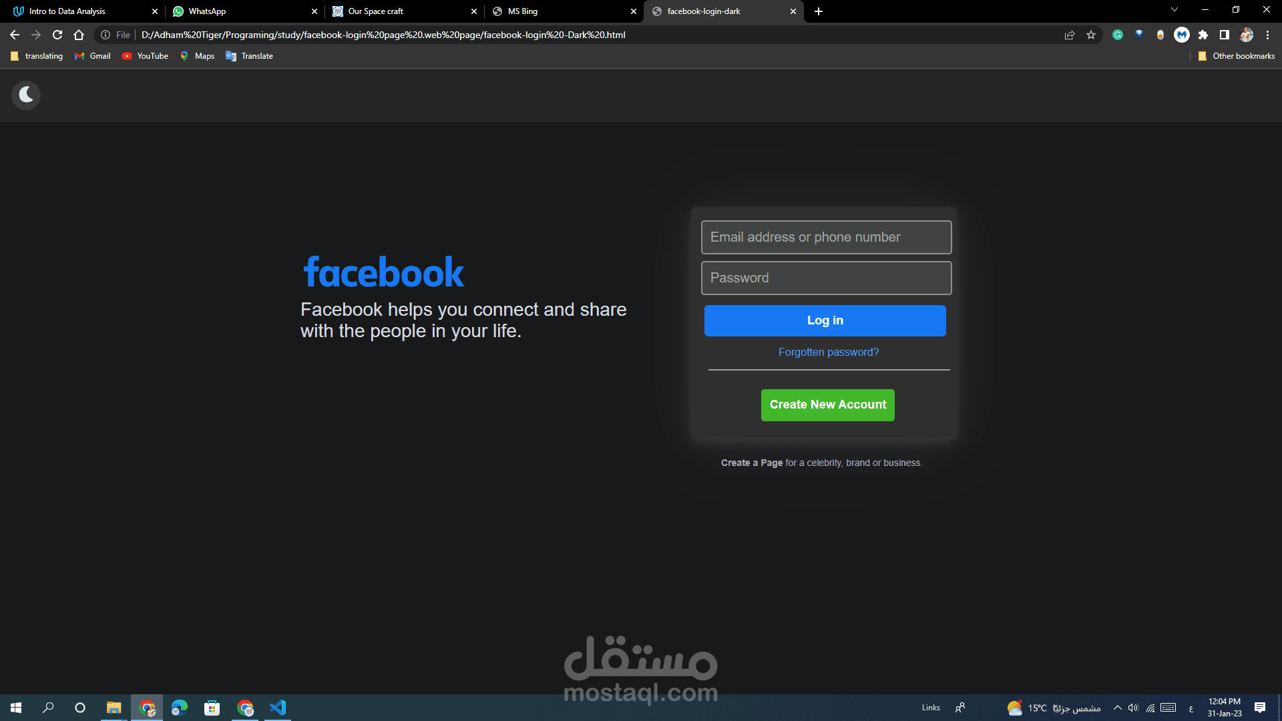This screenshot has width=1282, height=721.
Task: Reload the page with the refresh icon
Action: (57, 35)
